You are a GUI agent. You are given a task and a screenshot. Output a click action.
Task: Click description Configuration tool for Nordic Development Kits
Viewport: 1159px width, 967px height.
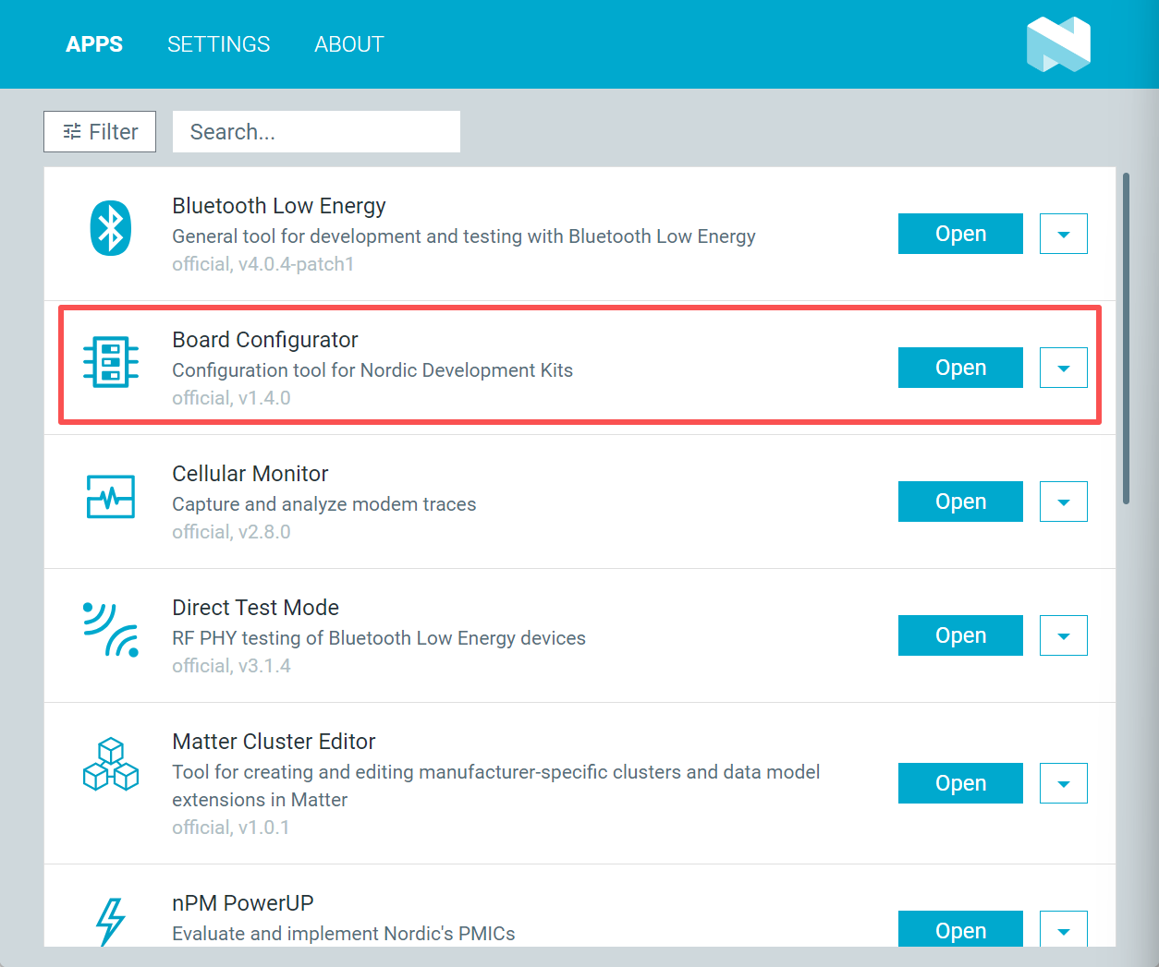click(x=372, y=370)
